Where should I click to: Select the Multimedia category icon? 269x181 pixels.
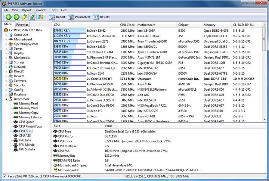(11, 57)
